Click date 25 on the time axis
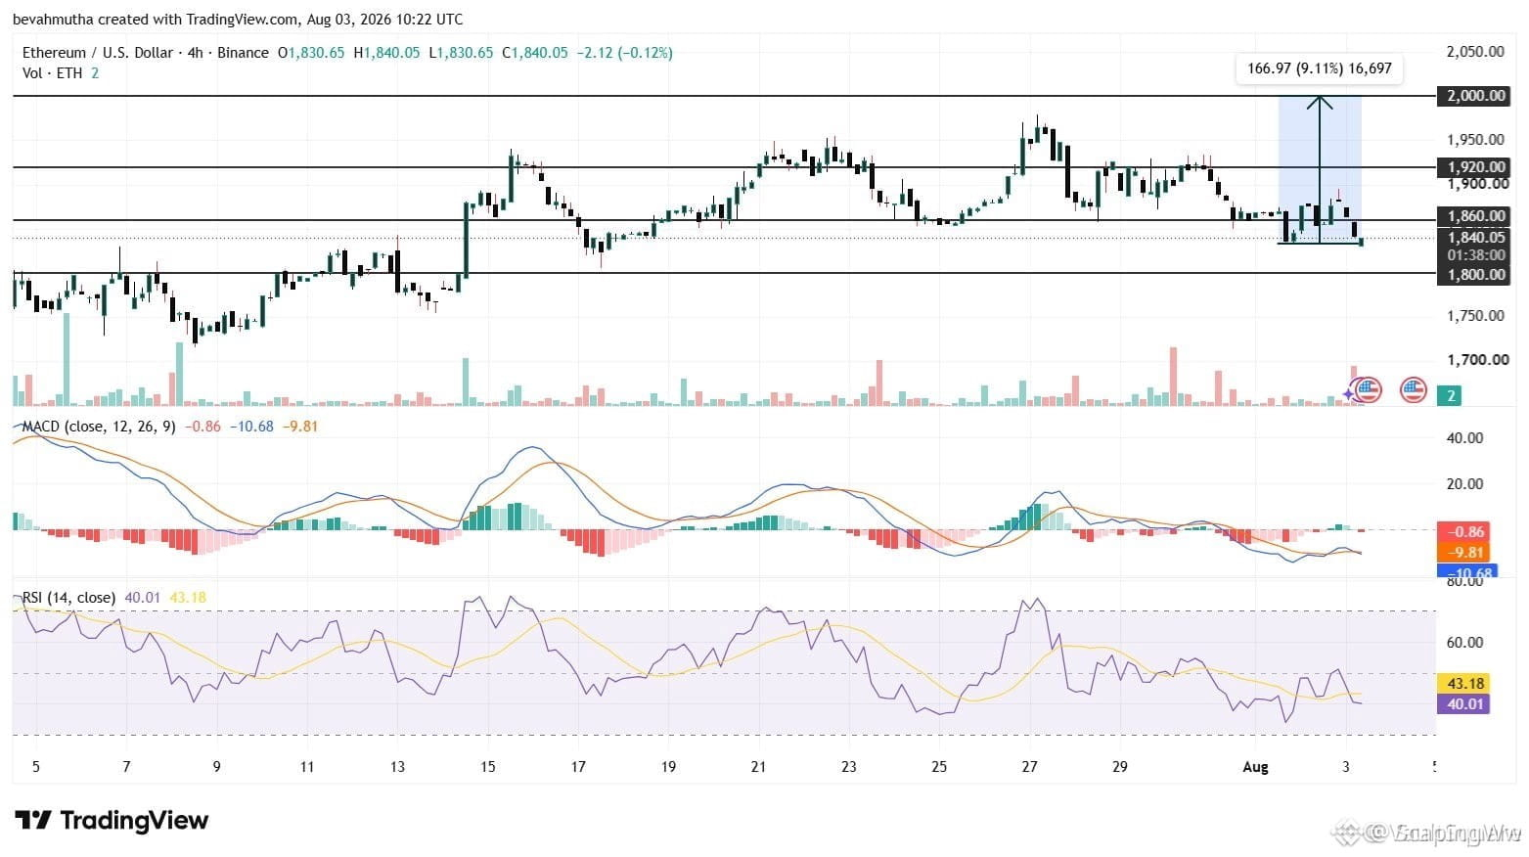The image size is (1529, 857). coord(939,767)
